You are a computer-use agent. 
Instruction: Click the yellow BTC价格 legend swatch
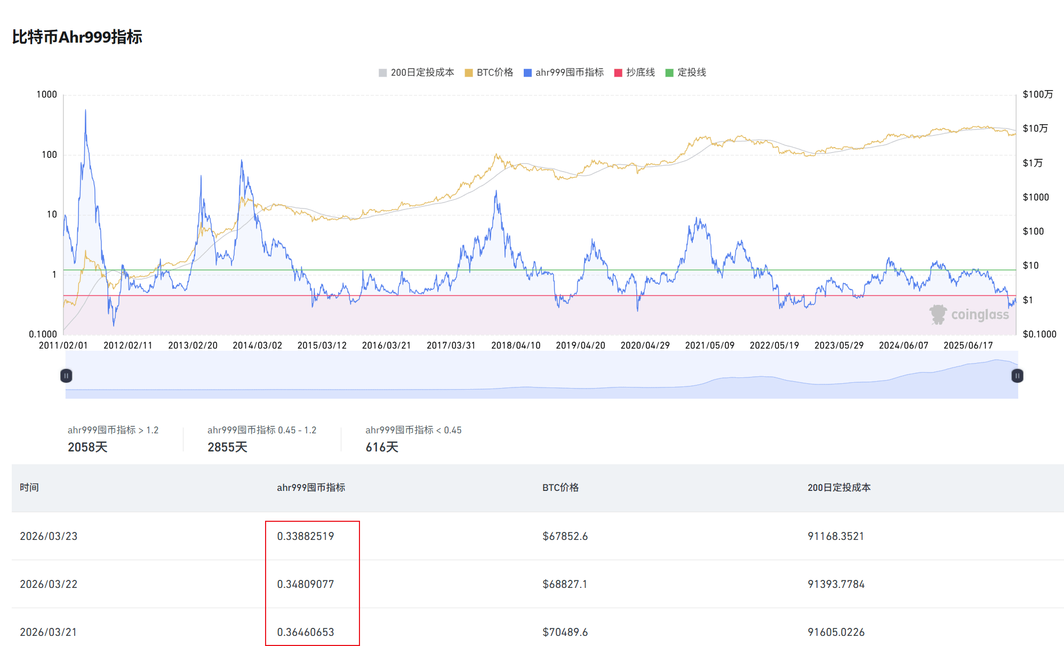point(469,73)
